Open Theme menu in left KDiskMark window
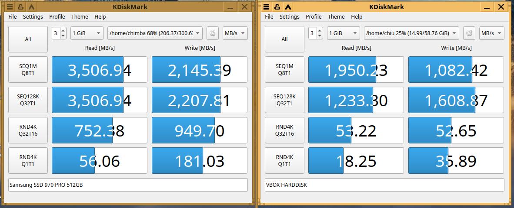Screen dimensions: 514x208 [x=80, y=16]
